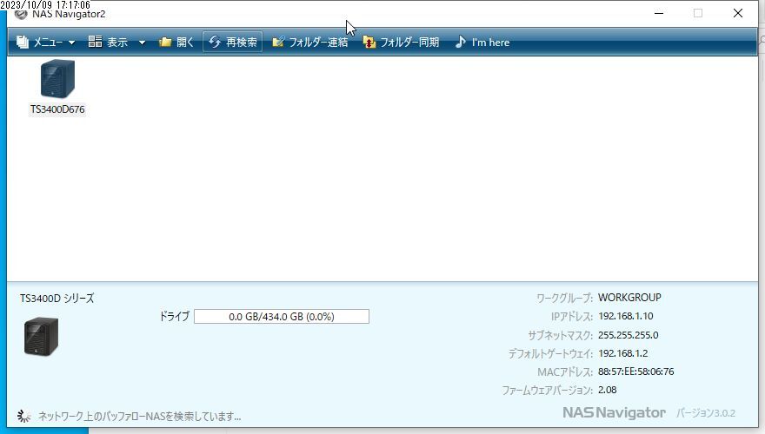Click the workgroup value WORKGROUP
Viewport: 765px width, 434px height.
[629, 298]
